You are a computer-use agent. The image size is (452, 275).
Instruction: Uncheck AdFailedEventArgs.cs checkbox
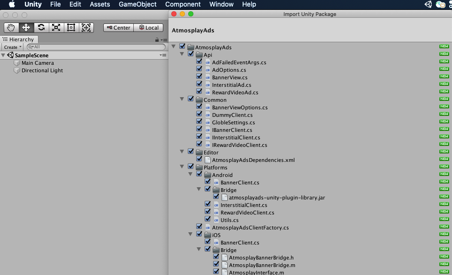199,61
